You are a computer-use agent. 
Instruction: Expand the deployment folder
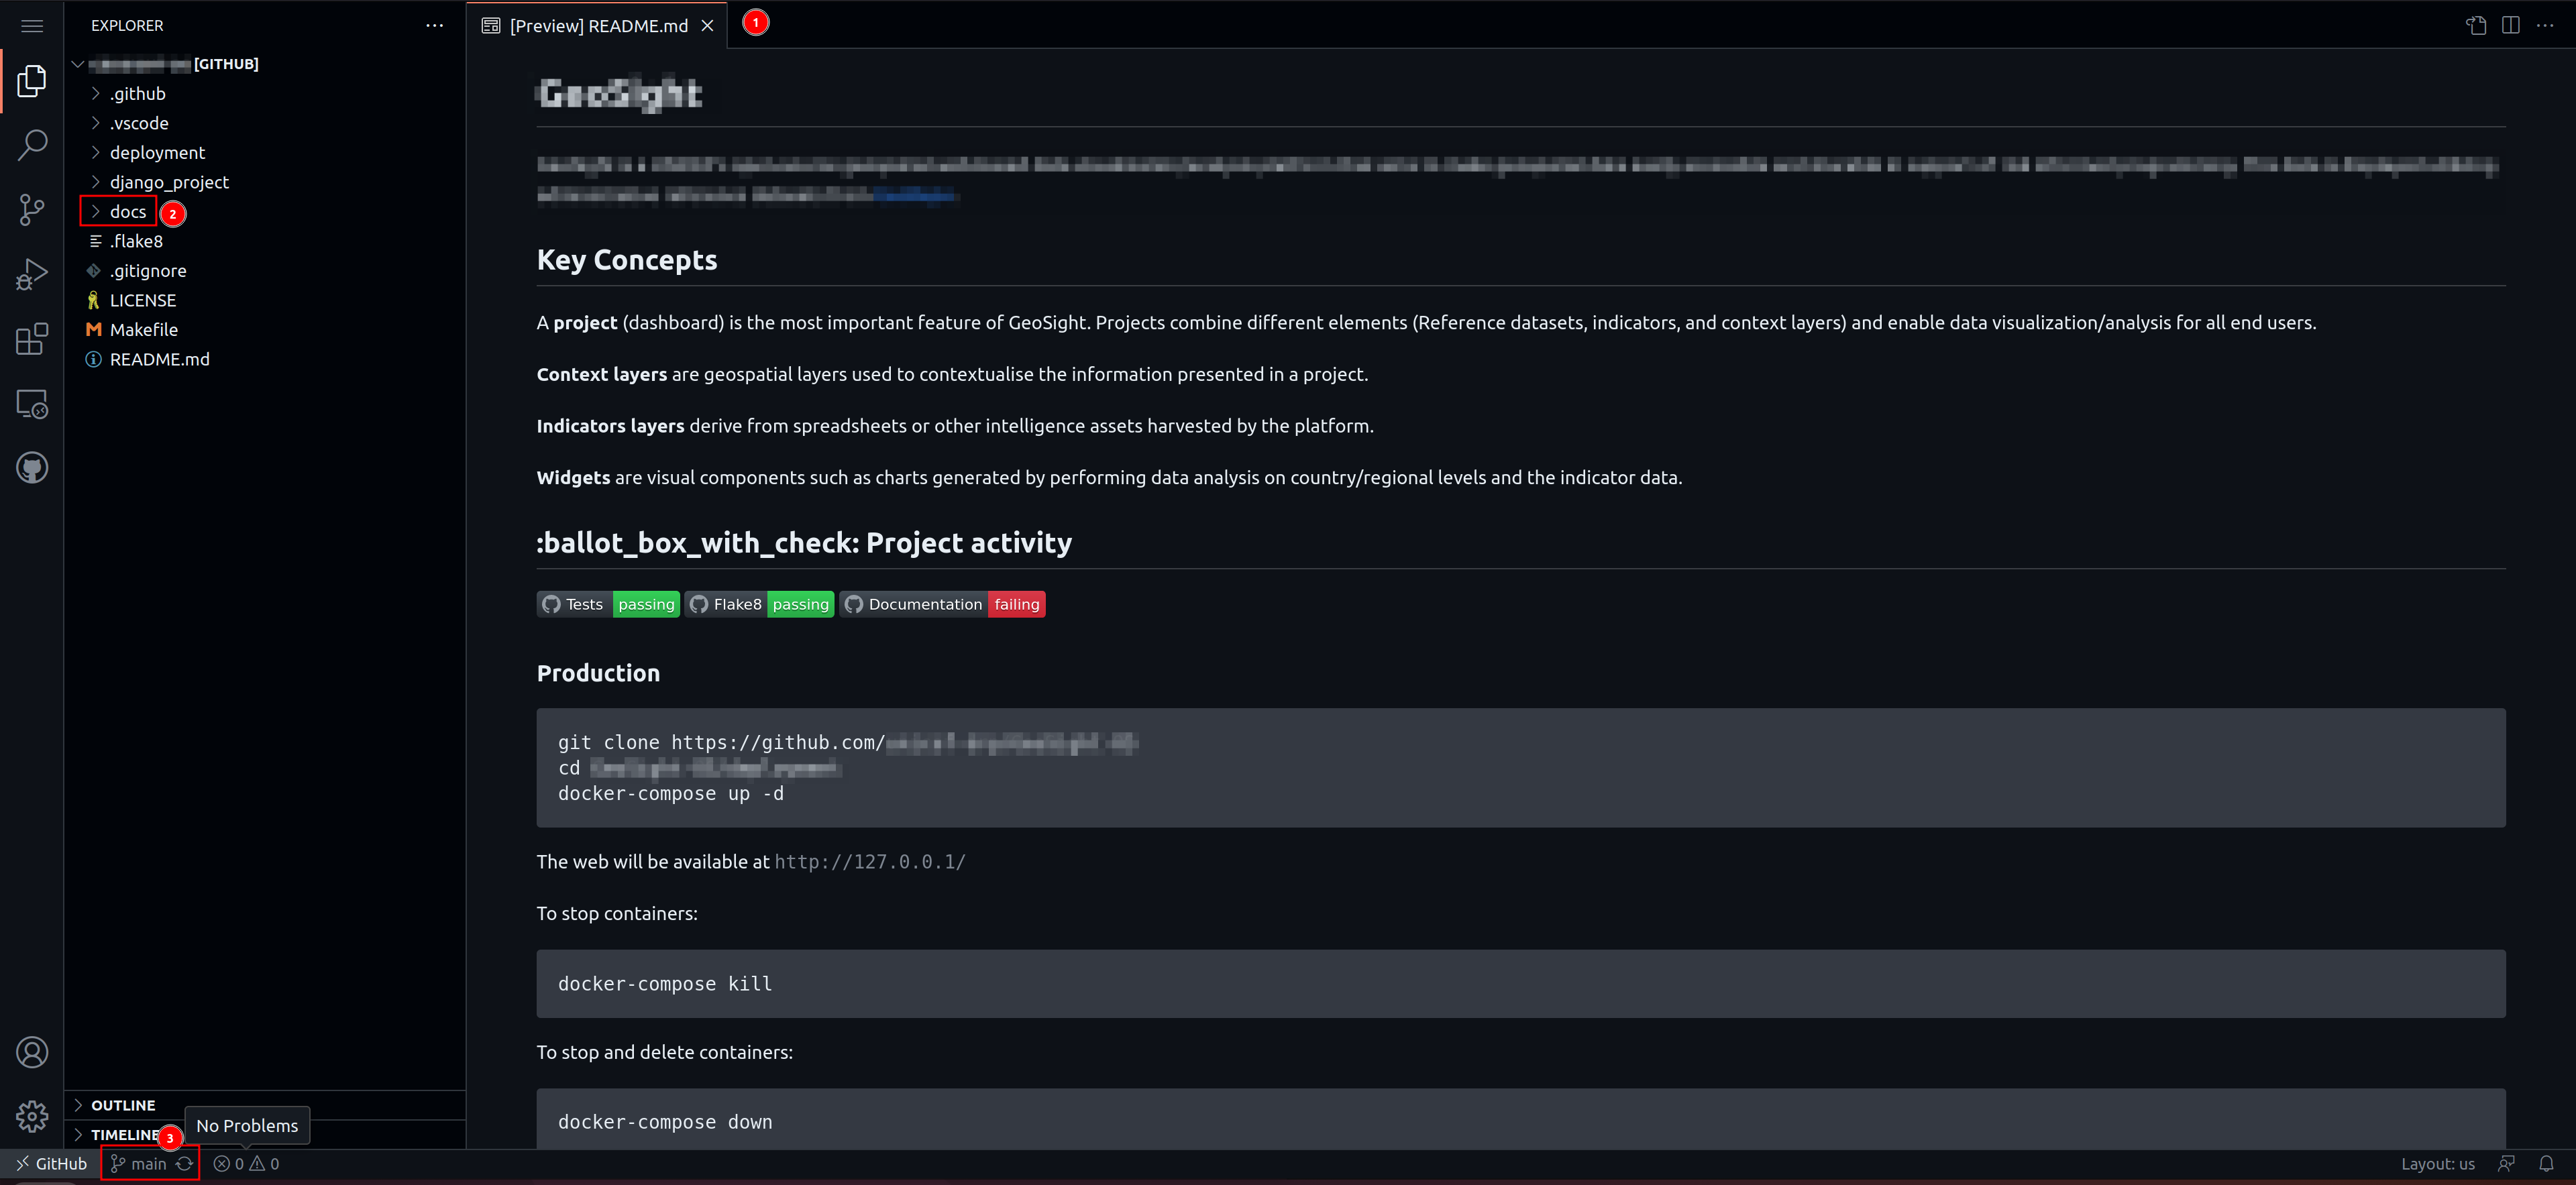click(265, 153)
